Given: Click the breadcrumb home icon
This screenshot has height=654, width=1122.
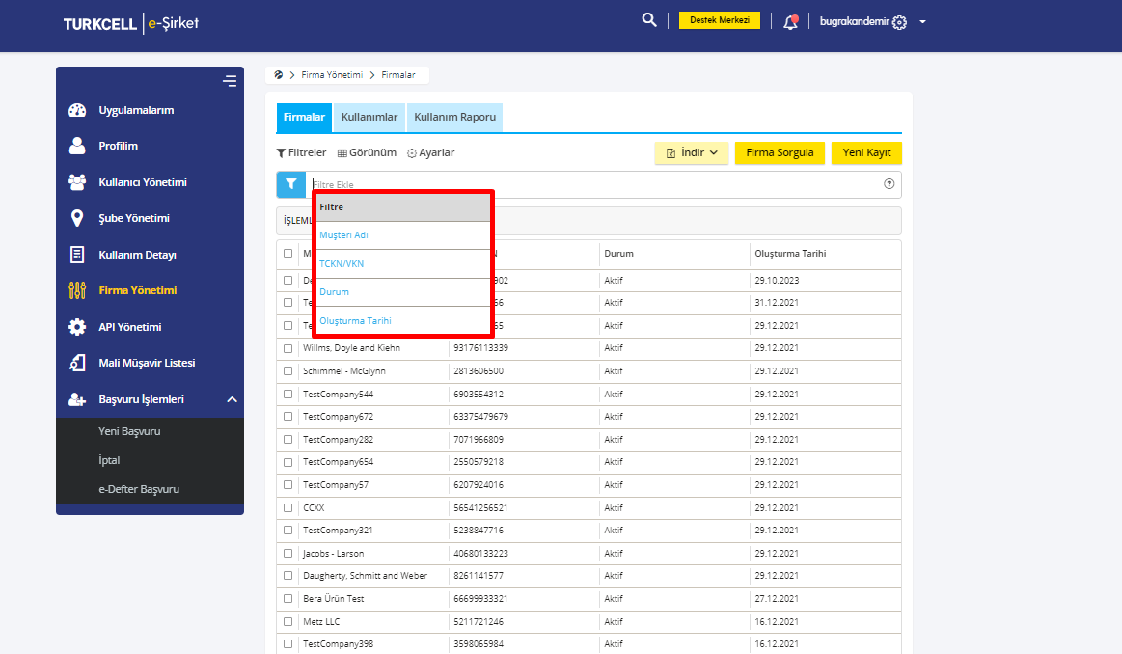Looking at the screenshot, I should point(279,74).
